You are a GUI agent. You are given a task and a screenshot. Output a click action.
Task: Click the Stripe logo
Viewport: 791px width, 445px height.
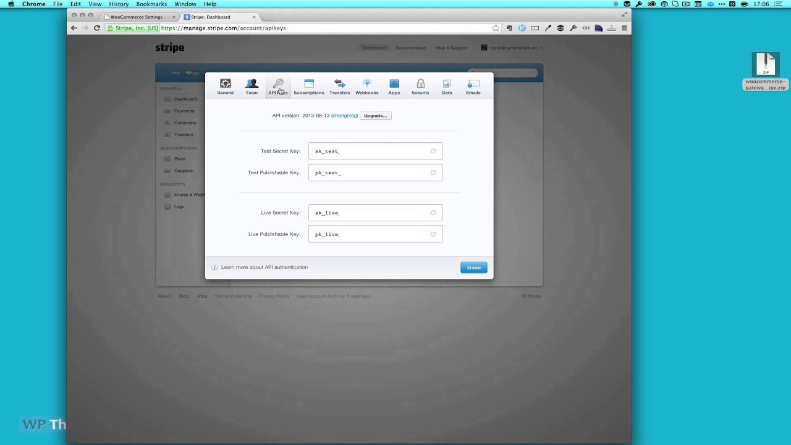170,48
